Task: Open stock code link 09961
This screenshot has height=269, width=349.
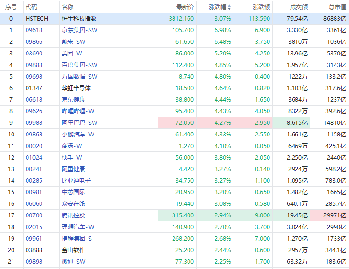Action: (34, 239)
